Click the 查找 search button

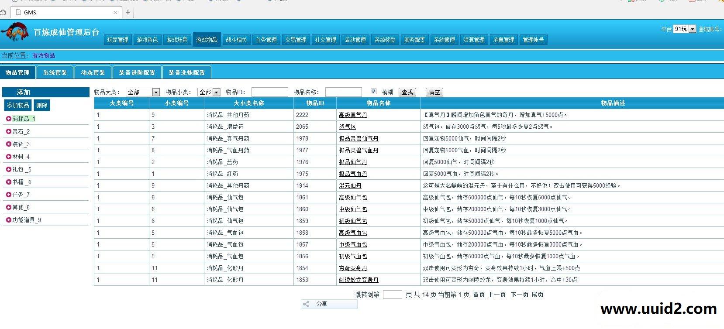[x=408, y=92]
